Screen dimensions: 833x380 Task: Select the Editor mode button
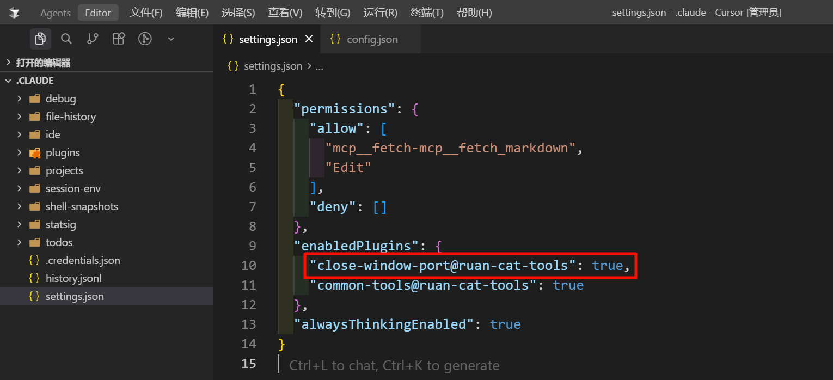coord(98,13)
